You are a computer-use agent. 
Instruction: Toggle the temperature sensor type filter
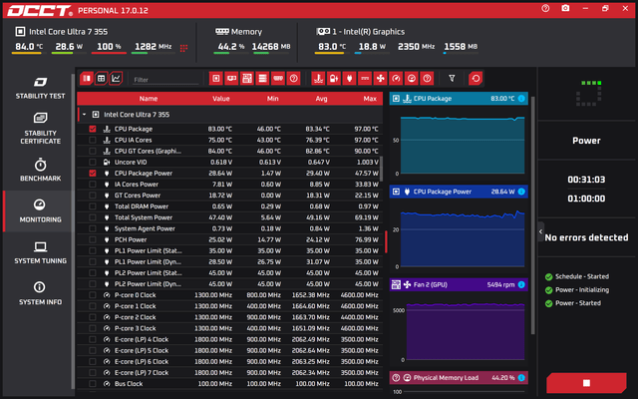318,78
